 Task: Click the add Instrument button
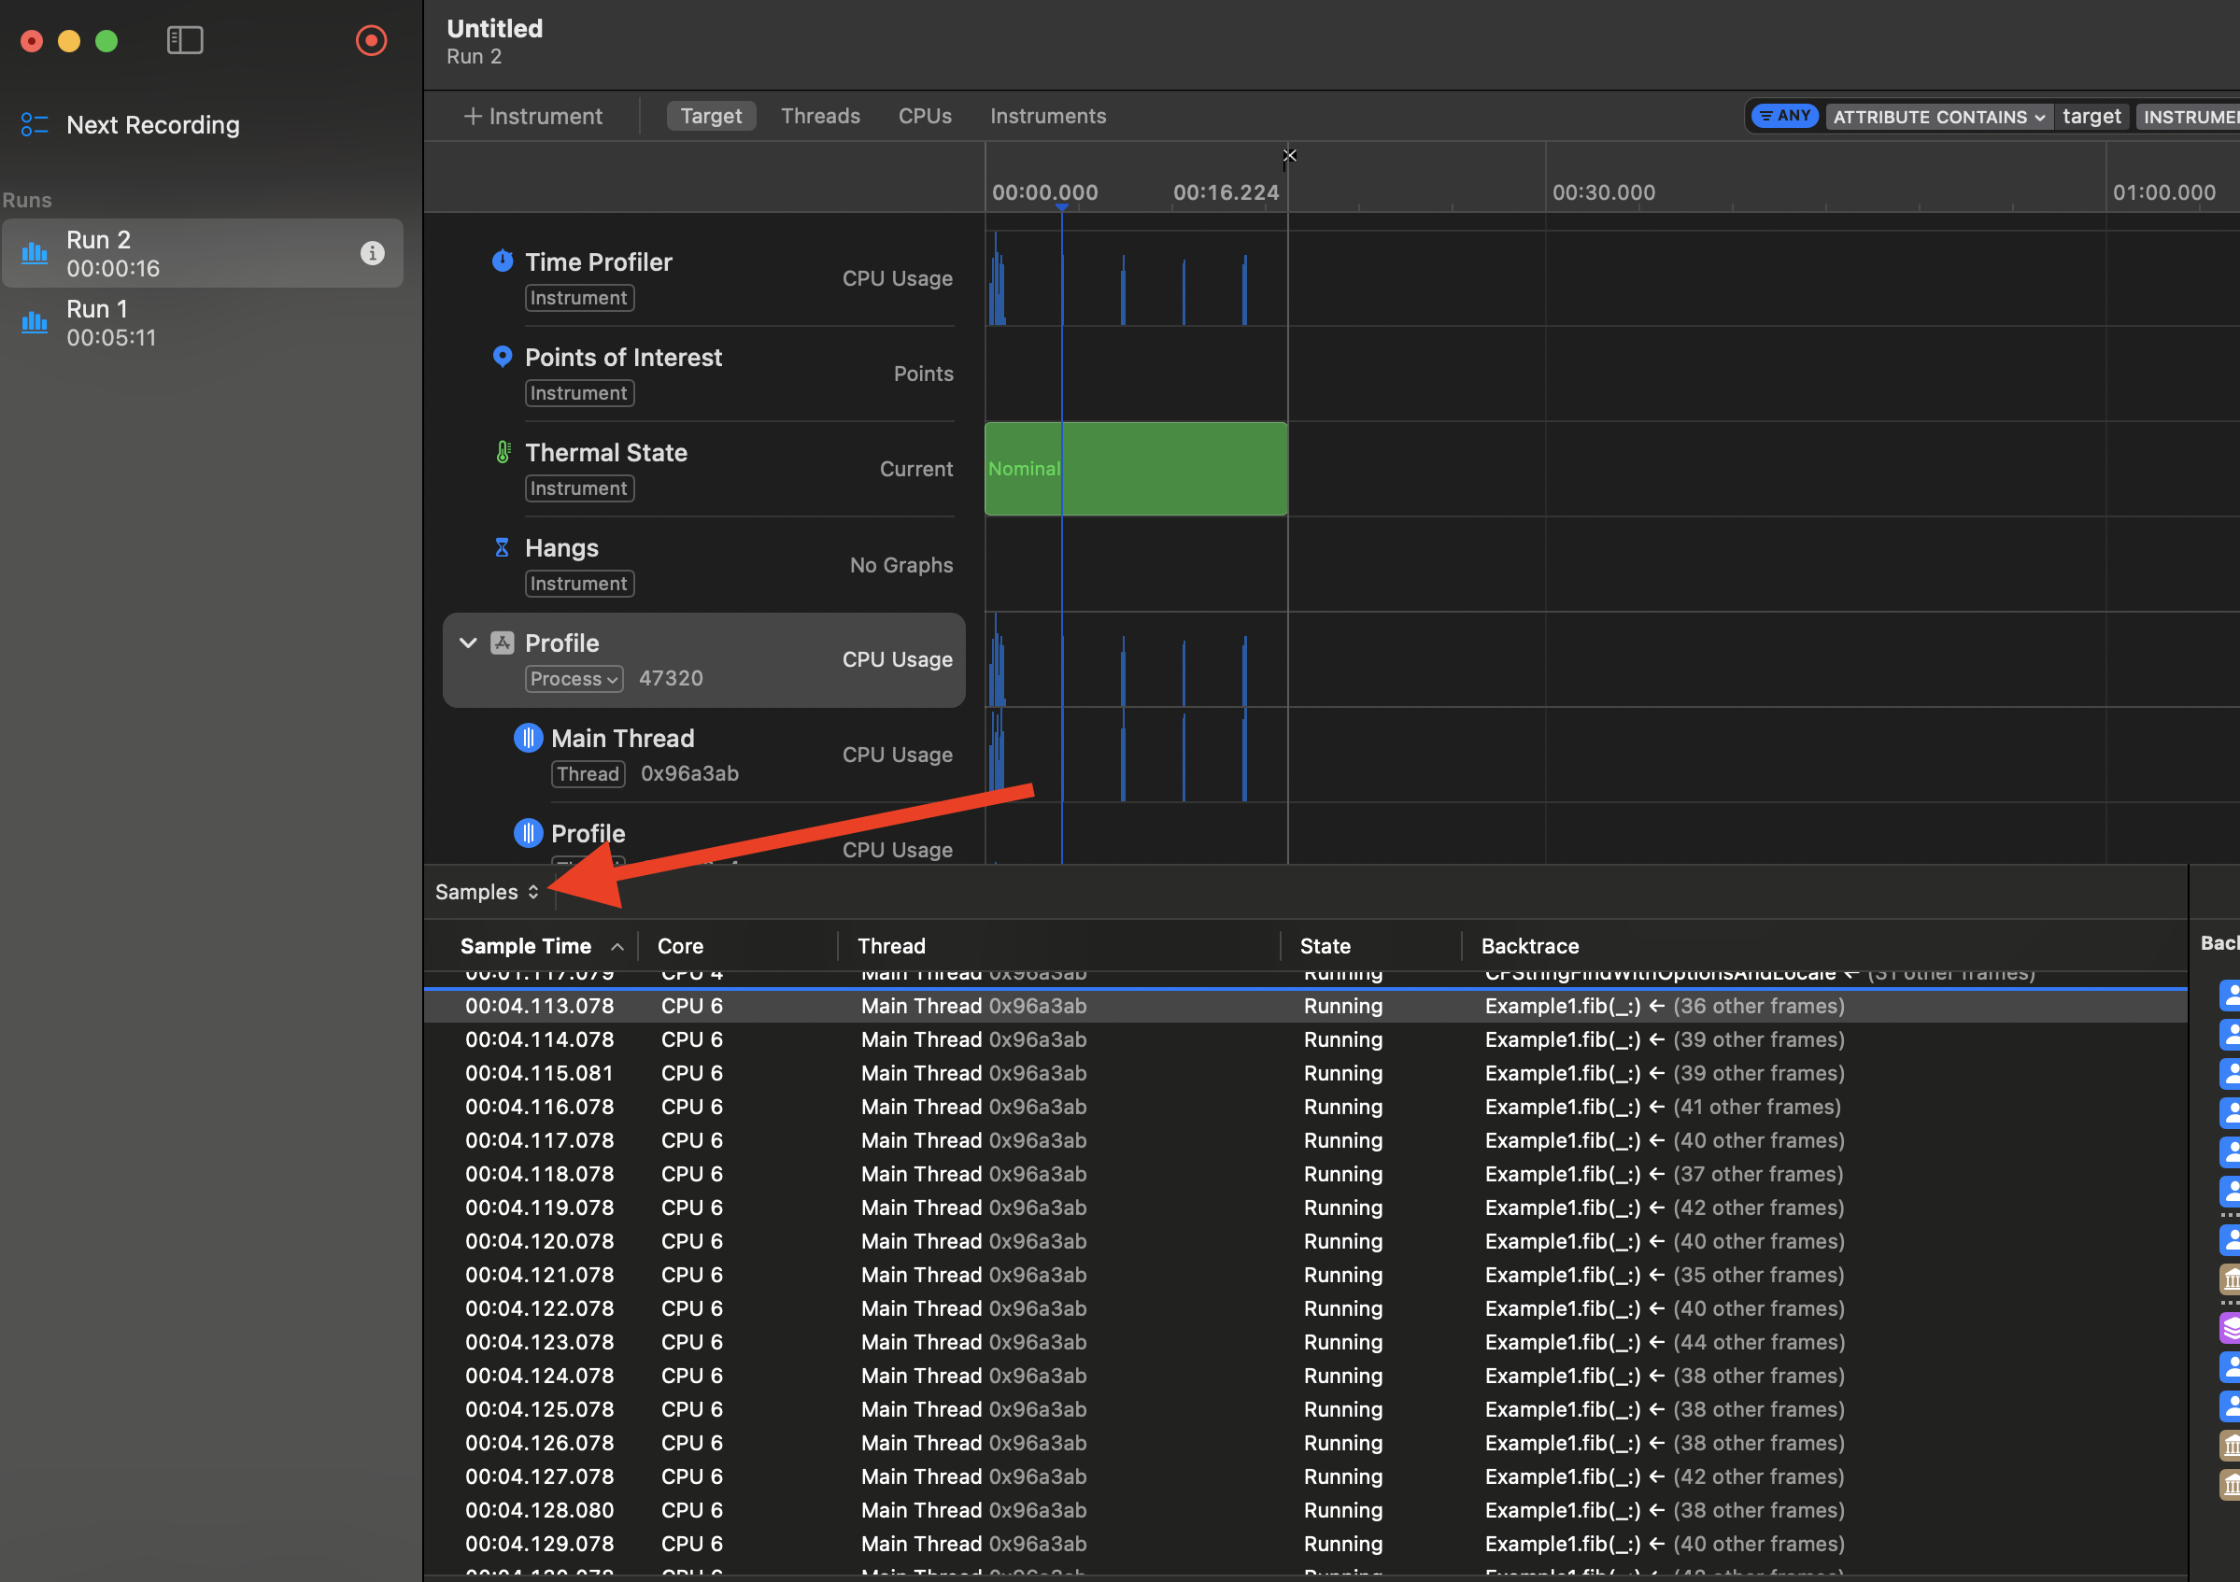point(532,116)
